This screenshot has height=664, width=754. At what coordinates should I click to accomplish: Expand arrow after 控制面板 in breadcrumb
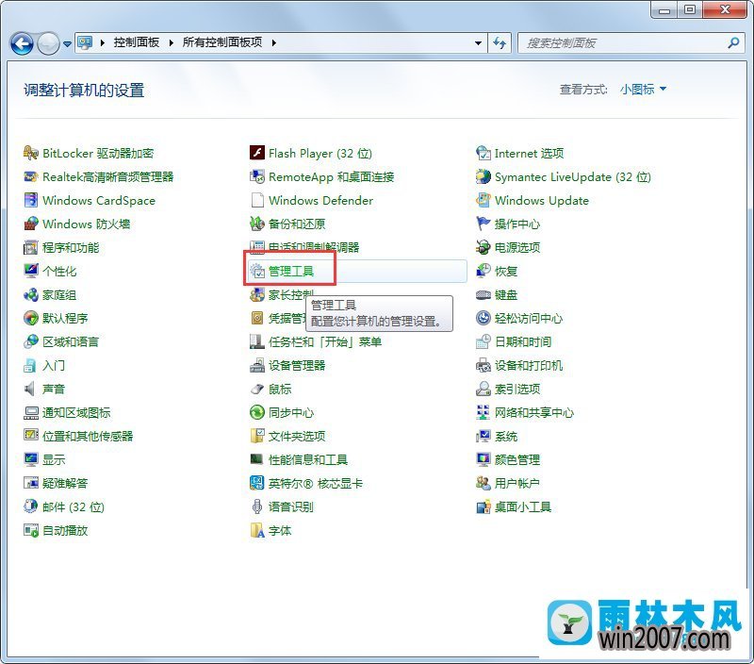click(x=172, y=42)
